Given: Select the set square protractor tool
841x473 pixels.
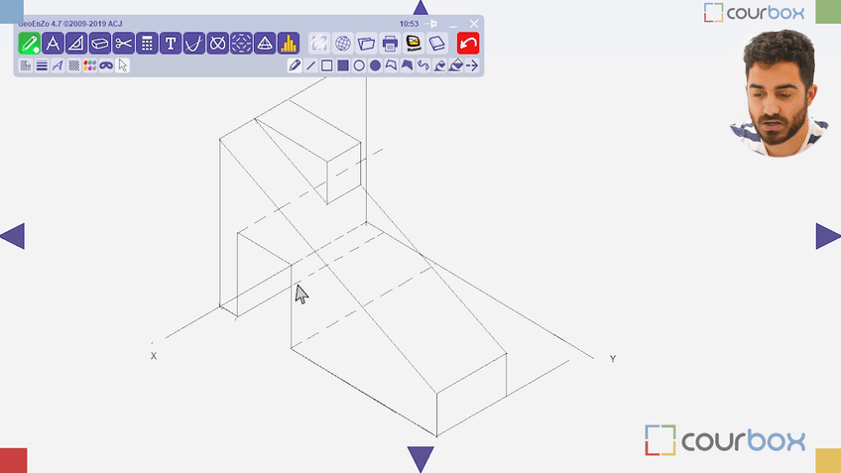Looking at the screenshot, I should (x=76, y=43).
